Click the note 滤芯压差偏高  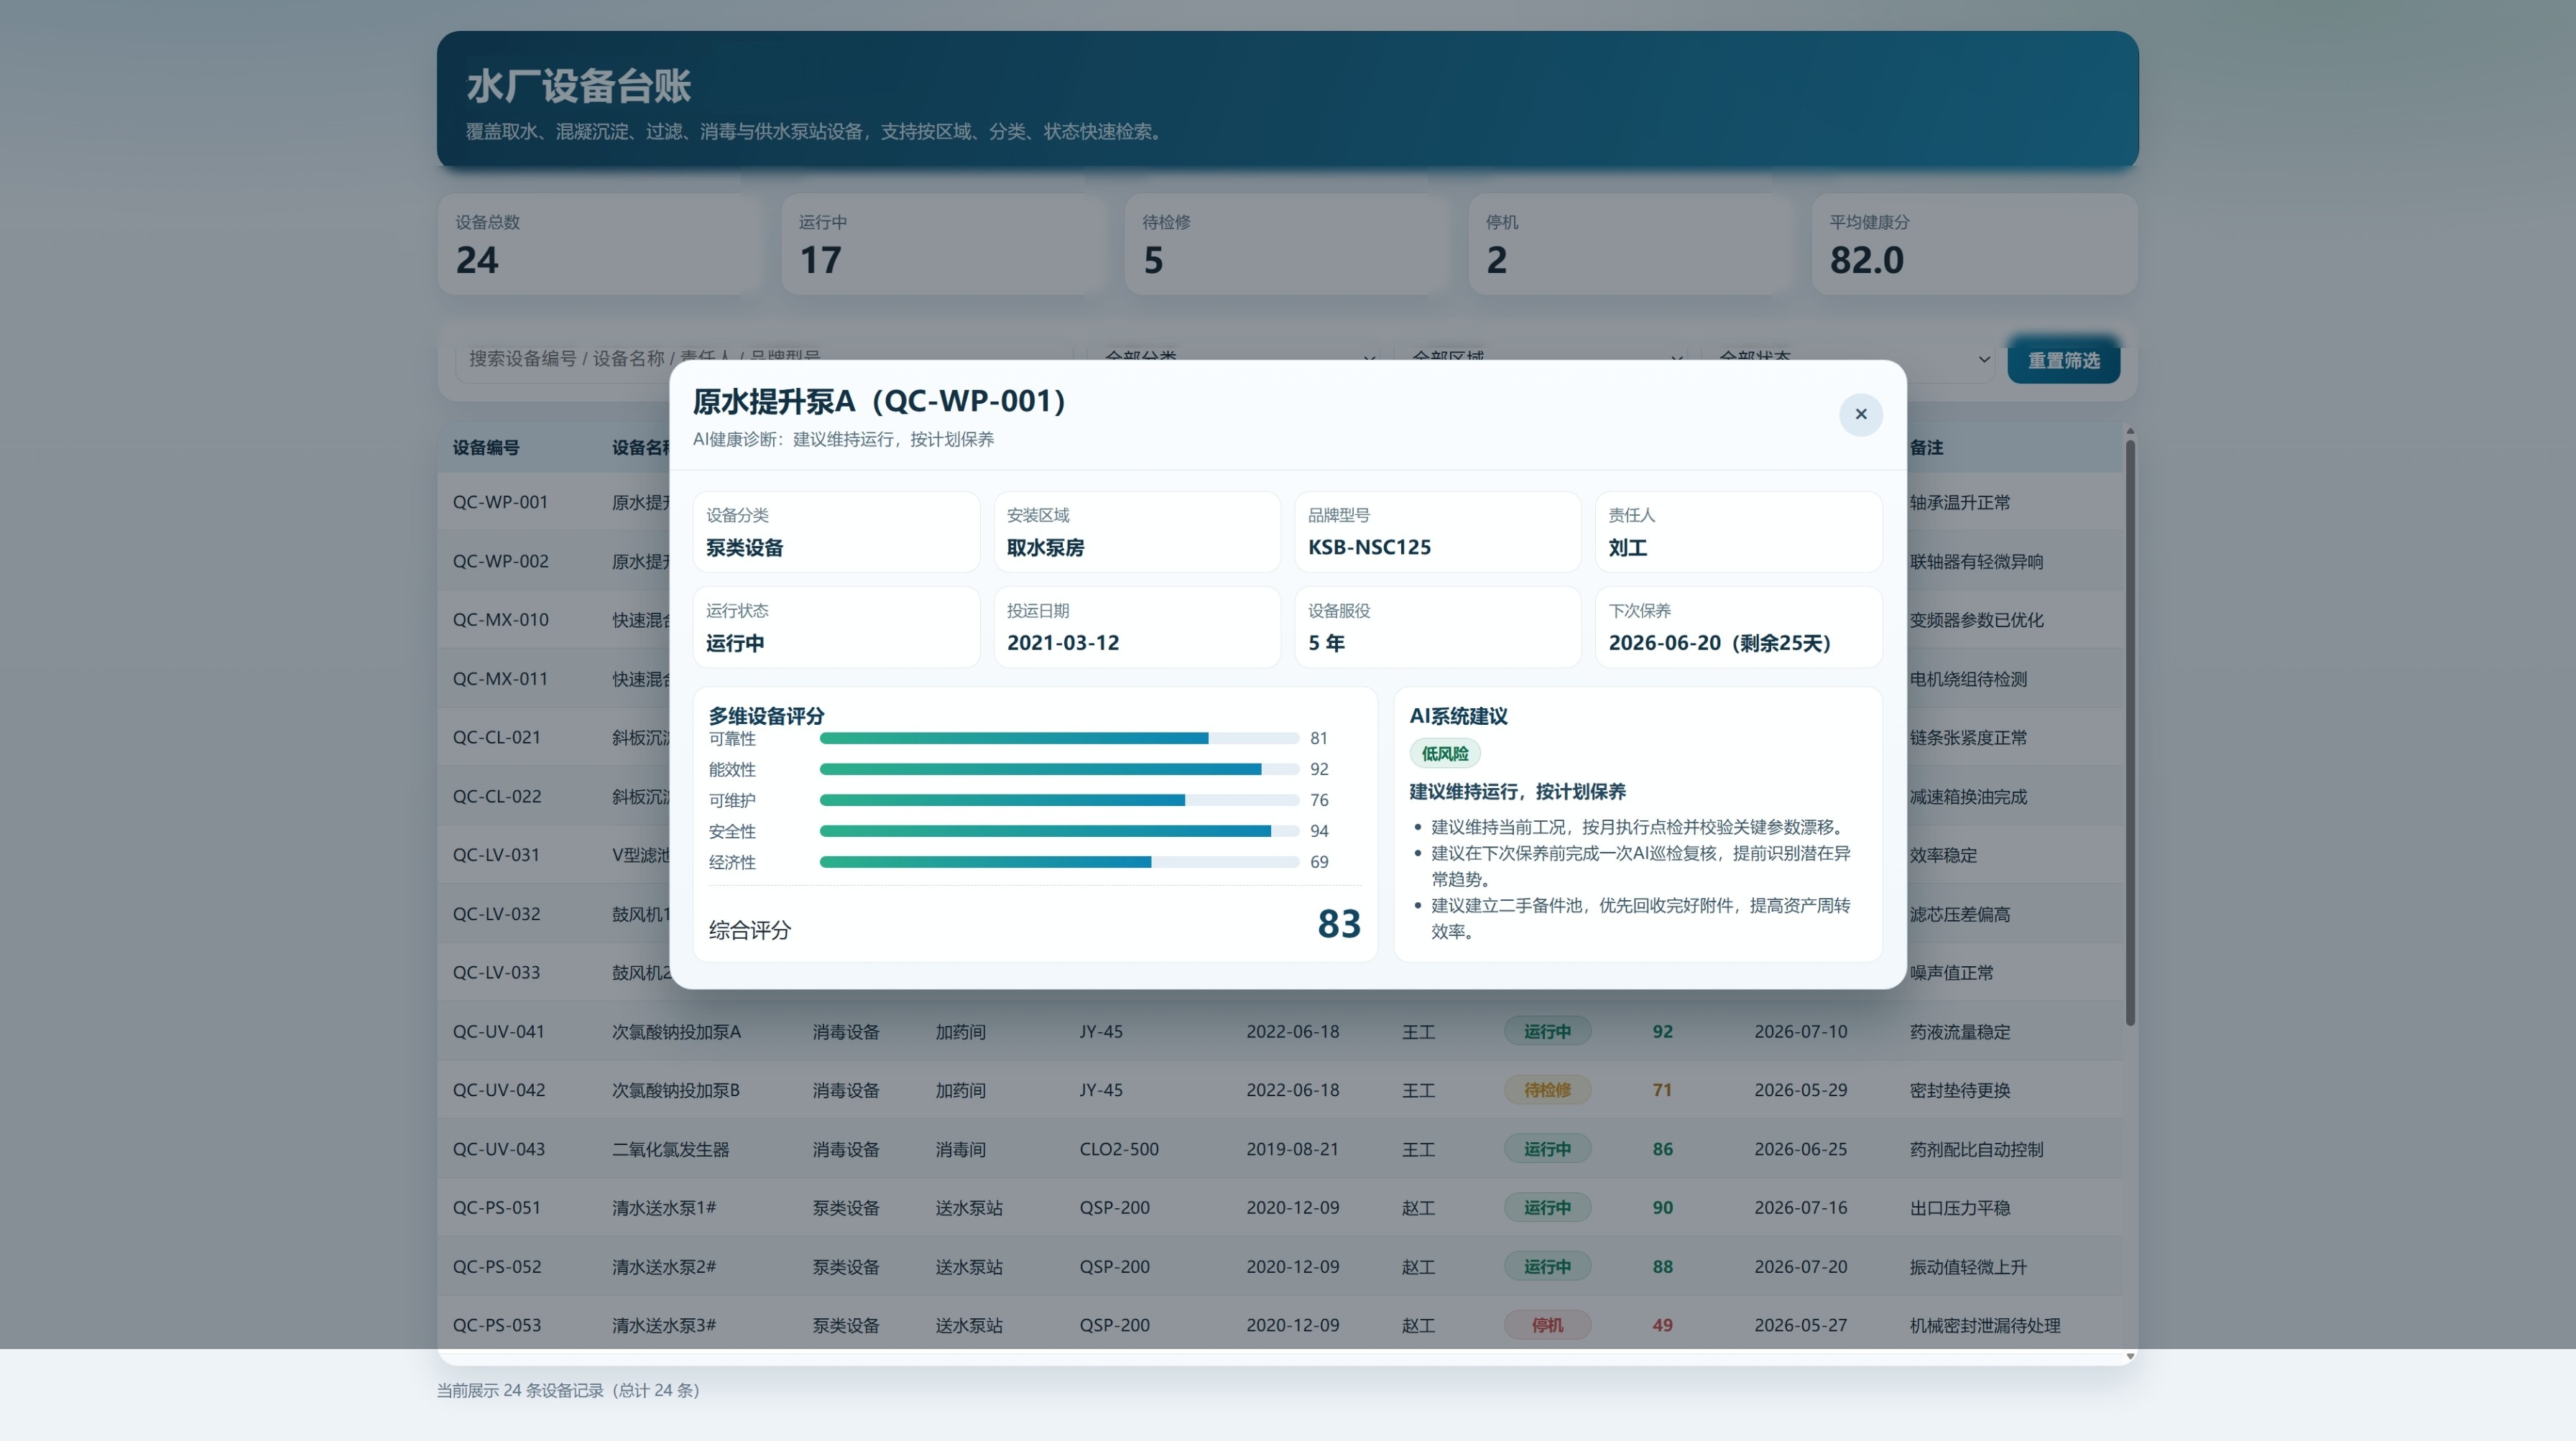point(1959,914)
